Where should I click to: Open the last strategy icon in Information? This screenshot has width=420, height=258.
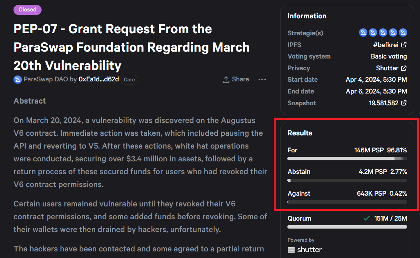coord(403,33)
